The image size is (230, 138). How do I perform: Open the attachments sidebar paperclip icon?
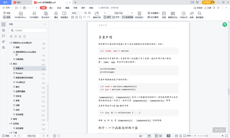[x=4, y=42]
